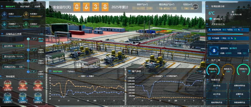Viewport: 251px width, 107px height.
Task: Expand details for 输气指标 chart
Action: pos(199,71)
